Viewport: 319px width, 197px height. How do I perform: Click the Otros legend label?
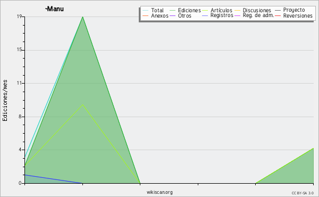click(x=184, y=15)
